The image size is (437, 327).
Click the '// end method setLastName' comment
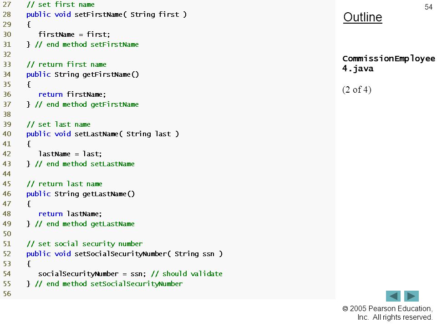click(x=85, y=164)
